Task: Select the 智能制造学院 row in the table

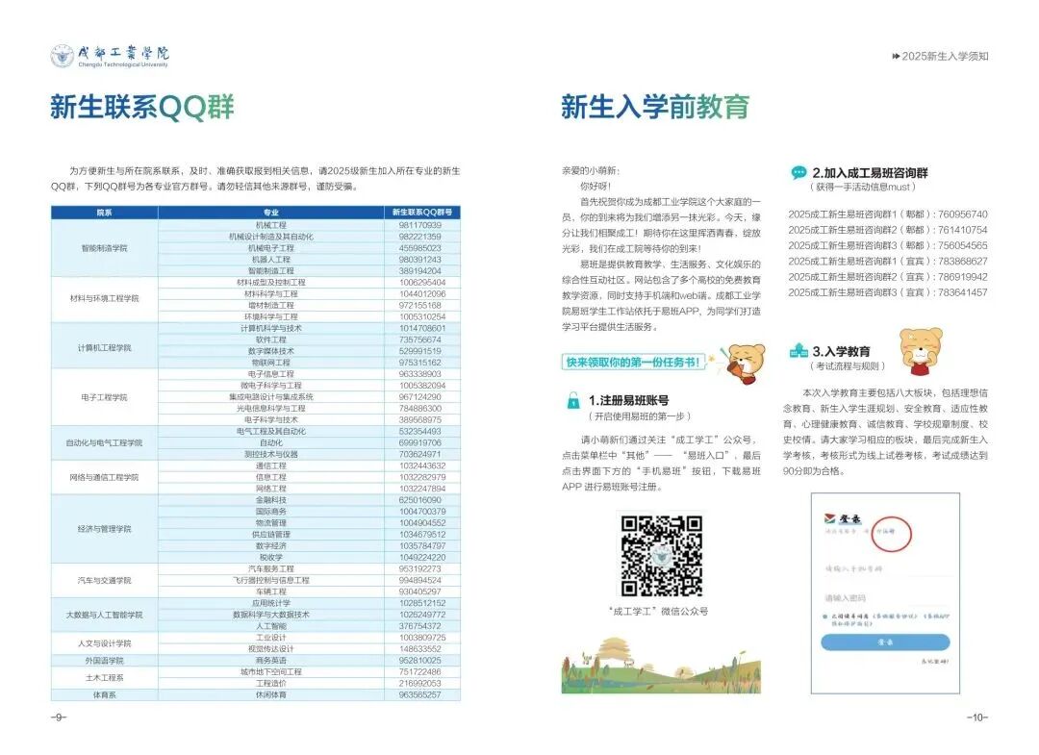Action: pyautogui.click(x=106, y=245)
